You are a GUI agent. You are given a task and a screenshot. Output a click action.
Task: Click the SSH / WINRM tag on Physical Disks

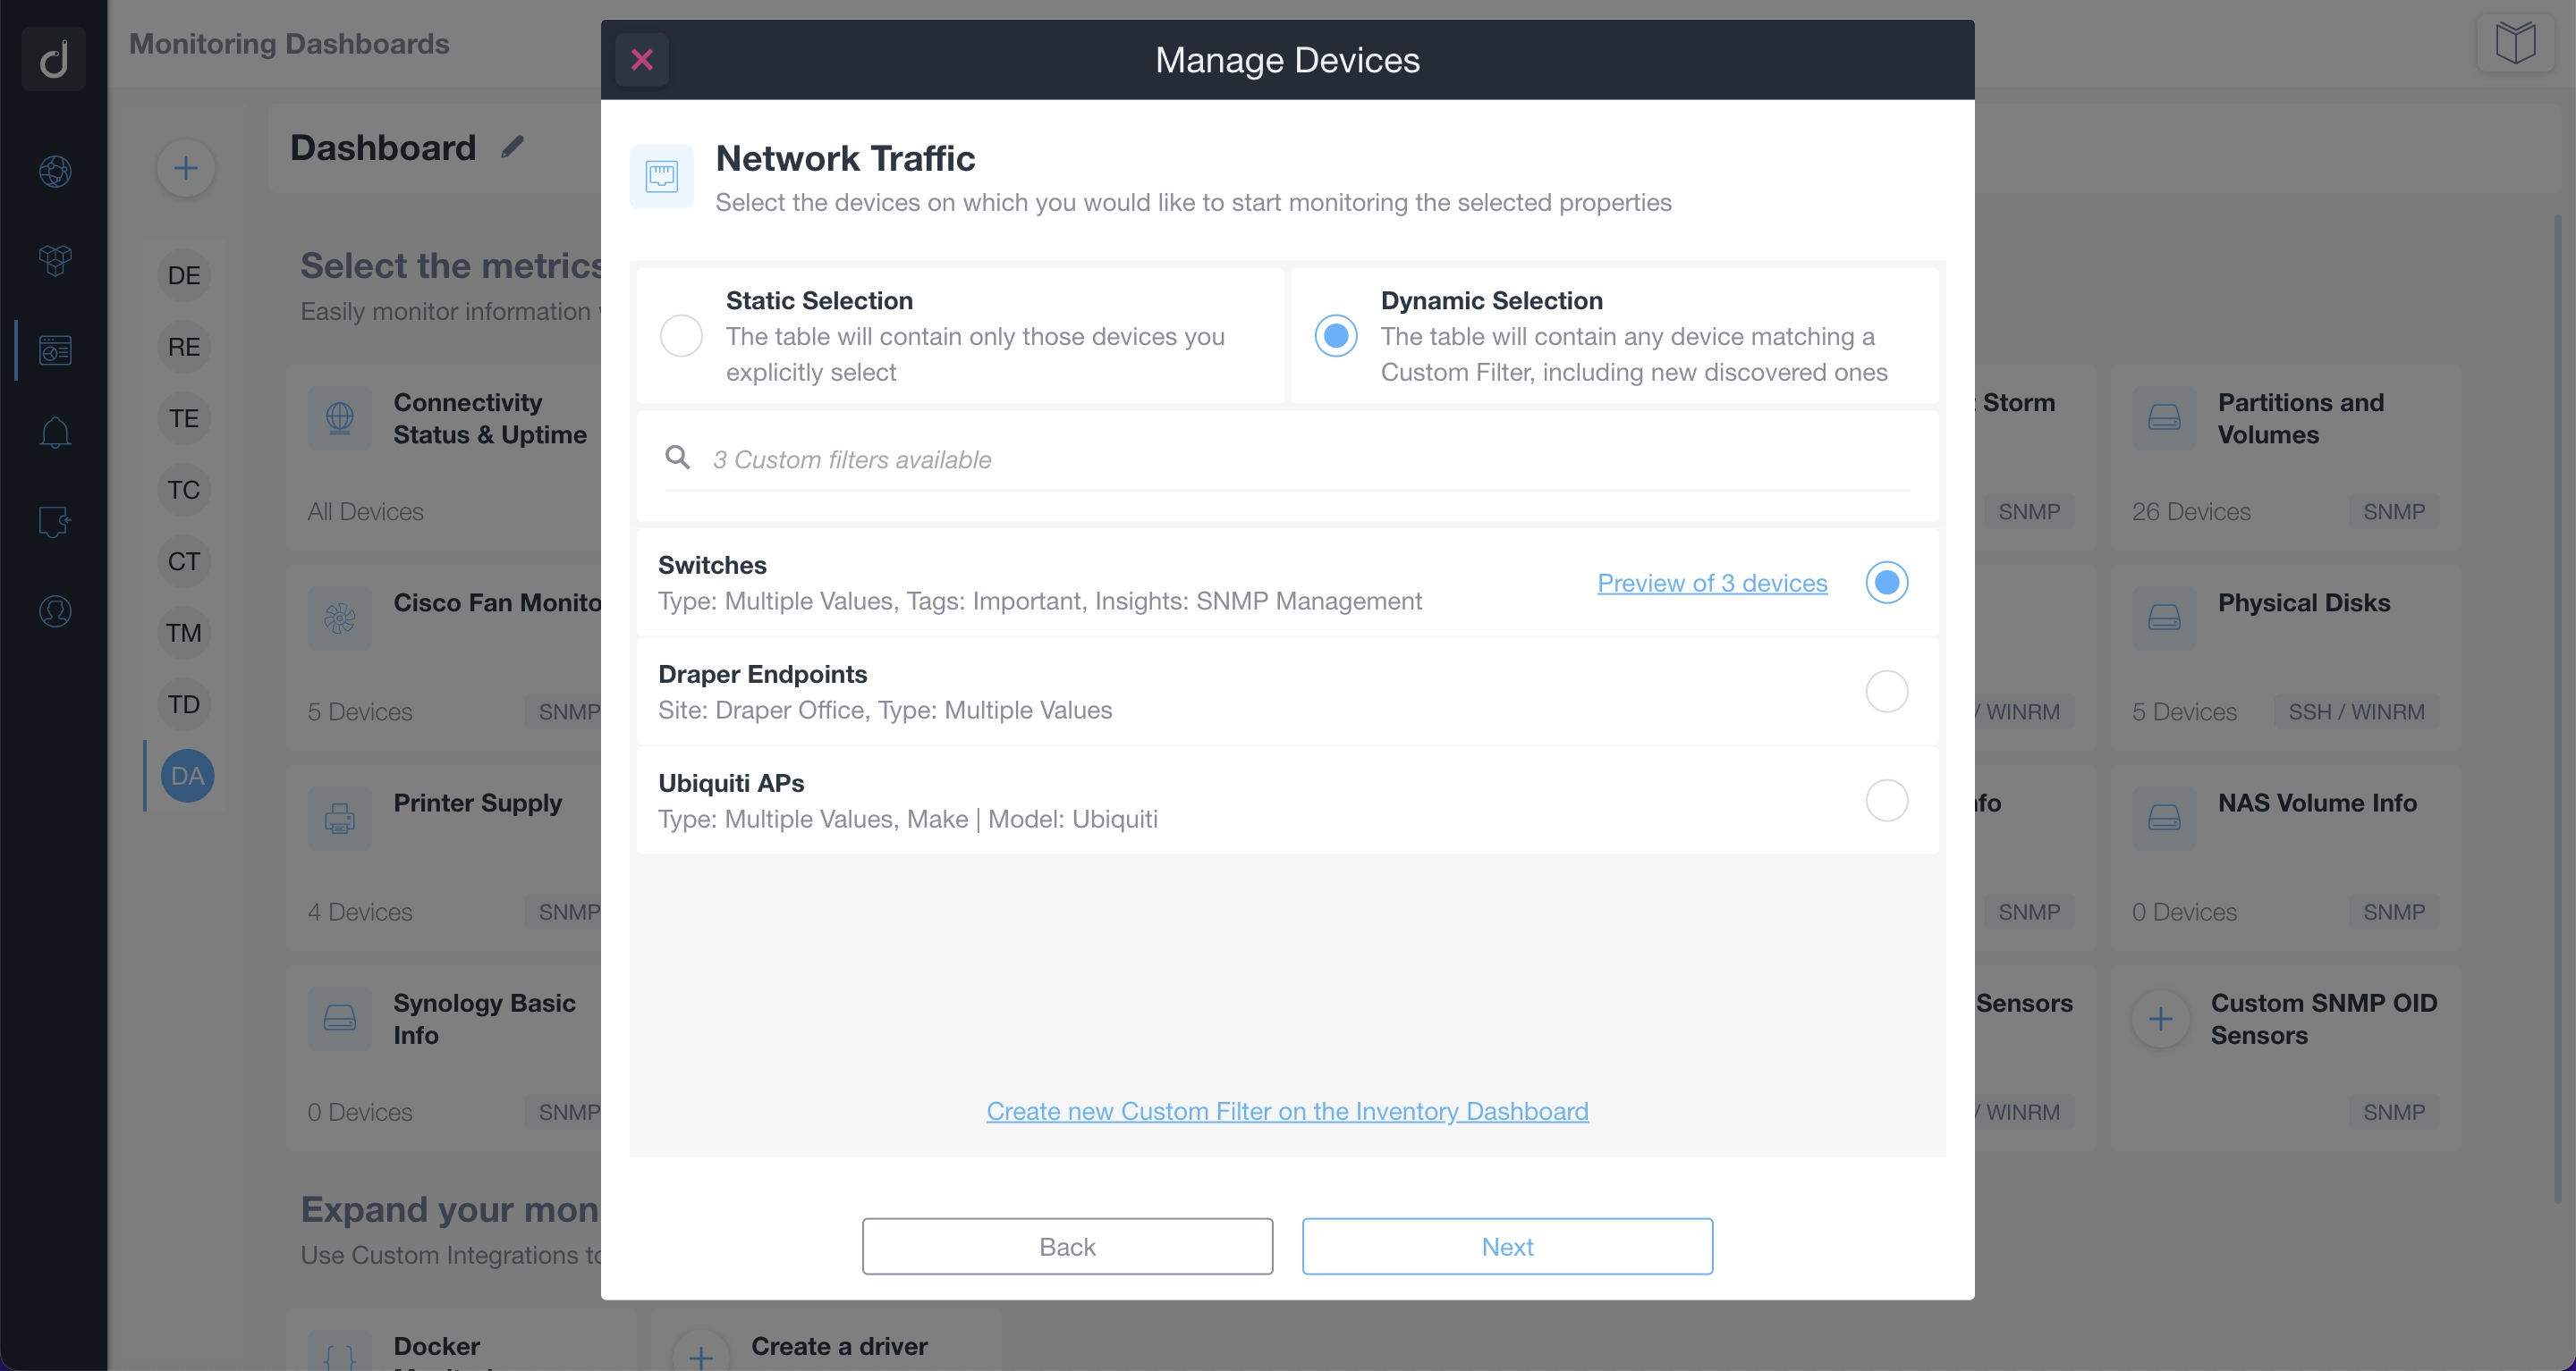[x=2356, y=711]
